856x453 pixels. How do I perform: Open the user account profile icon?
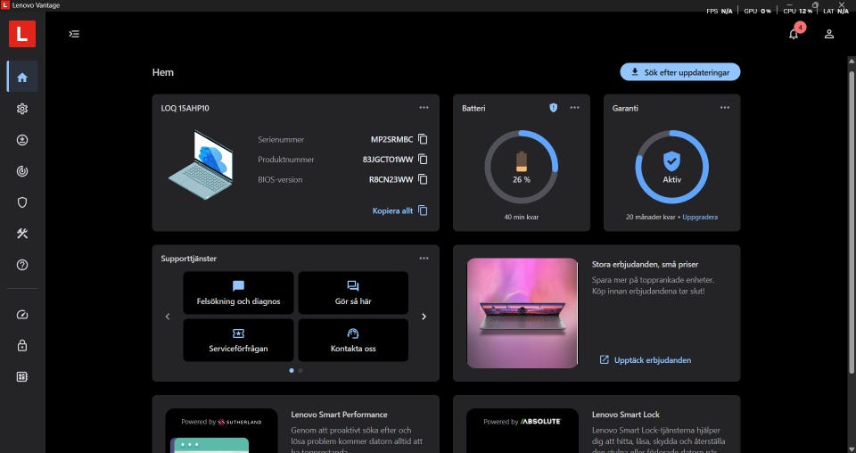coord(829,34)
